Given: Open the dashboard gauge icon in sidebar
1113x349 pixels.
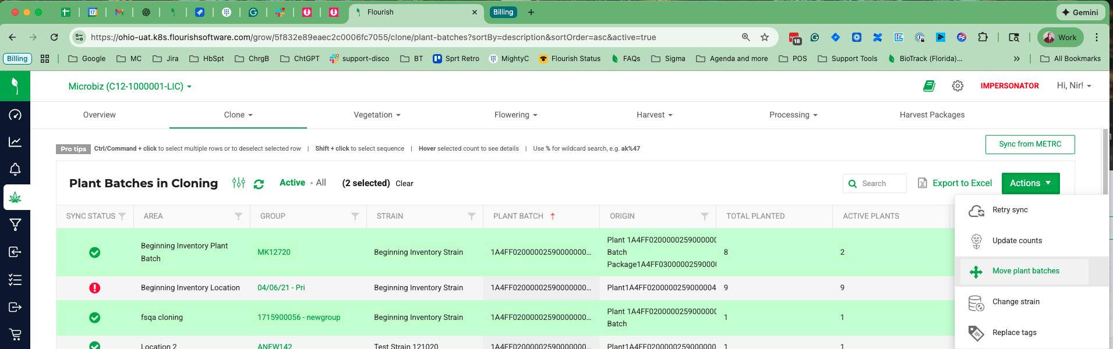Looking at the screenshot, I should pos(15,115).
